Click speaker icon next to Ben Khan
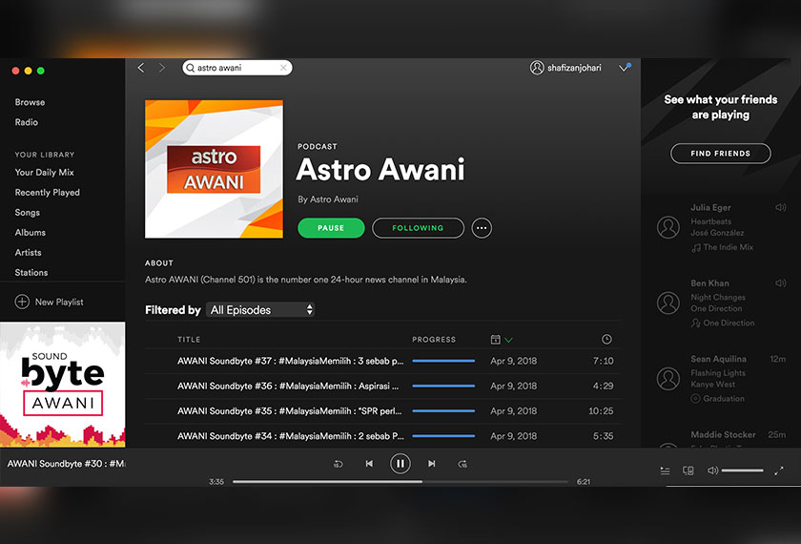The width and height of the screenshot is (801, 544). pos(781,283)
